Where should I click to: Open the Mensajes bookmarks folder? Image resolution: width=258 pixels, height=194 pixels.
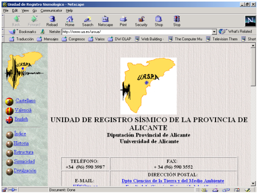tap(48, 39)
